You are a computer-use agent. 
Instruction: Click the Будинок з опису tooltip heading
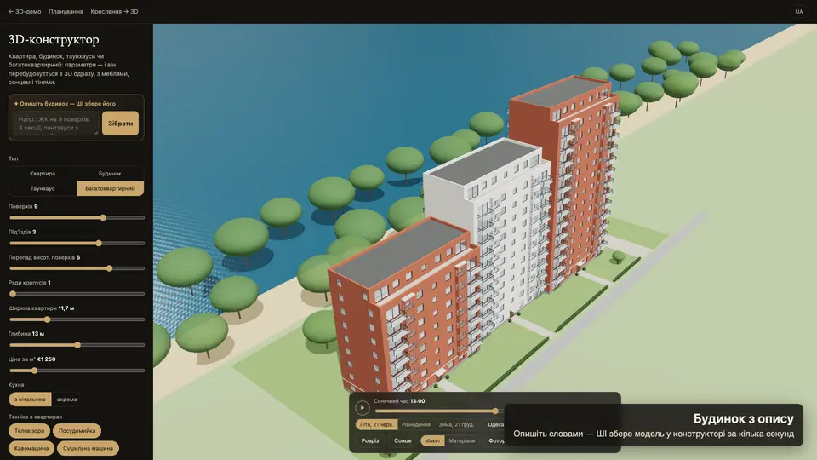pyautogui.click(x=744, y=419)
